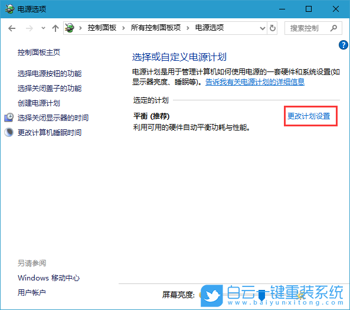Open the recent locations dropdown arrow
This screenshot has height=310, width=350.
coord(43,28)
